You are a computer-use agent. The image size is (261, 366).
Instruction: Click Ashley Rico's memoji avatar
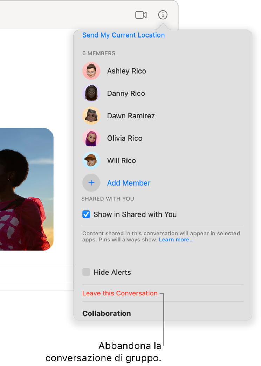[91, 71]
